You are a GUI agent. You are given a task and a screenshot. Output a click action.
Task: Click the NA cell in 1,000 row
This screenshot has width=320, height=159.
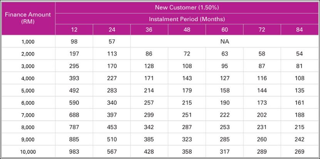pos(224,41)
